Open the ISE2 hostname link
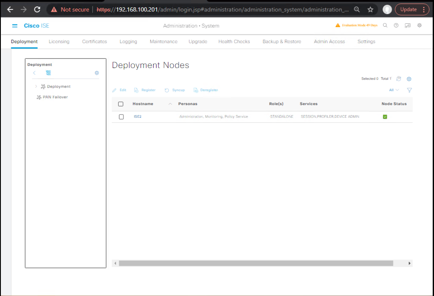This screenshot has width=434, height=296. pyautogui.click(x=138, y=117)
